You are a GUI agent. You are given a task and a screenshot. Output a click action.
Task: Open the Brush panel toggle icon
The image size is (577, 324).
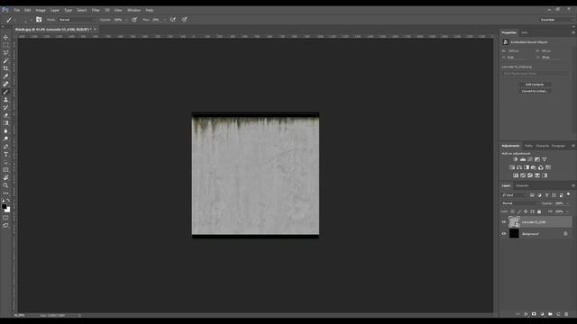(x=39, y=20)
